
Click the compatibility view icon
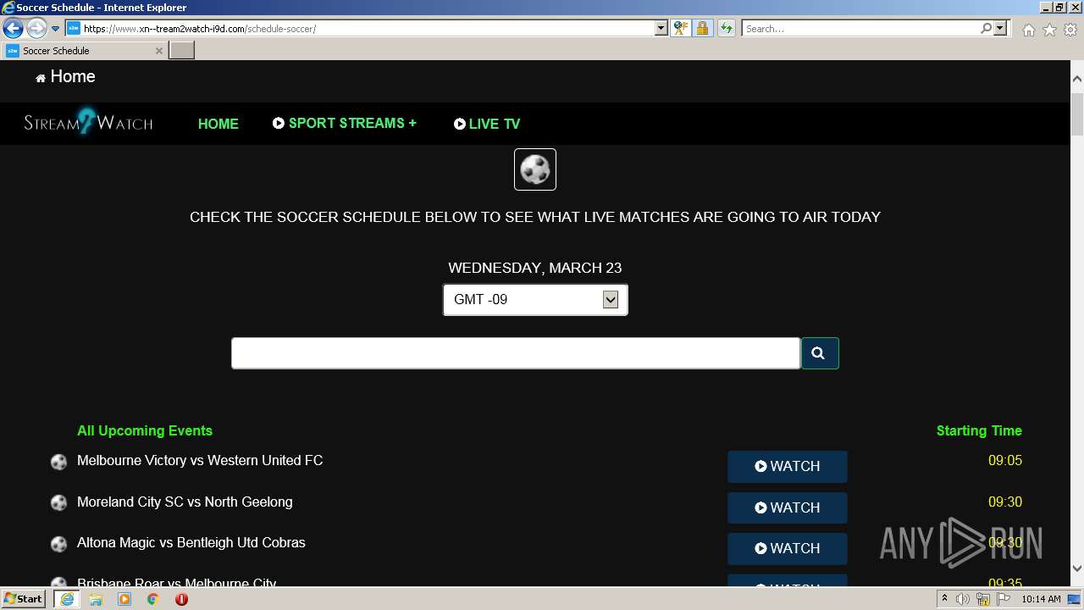click(681, 28)
